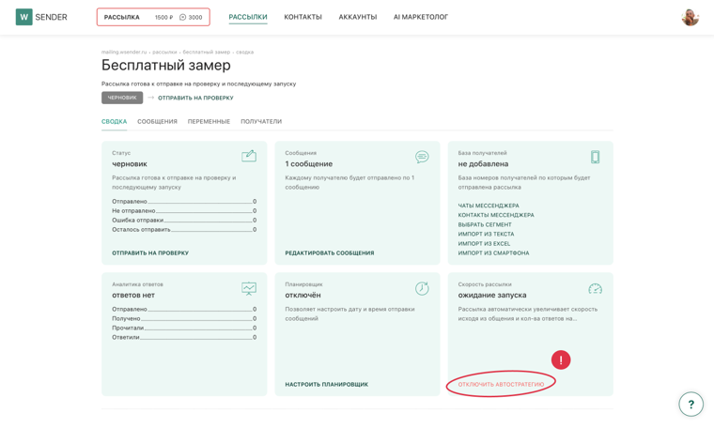Image resolution: width=714 pixels, height=428 pixels.
Task: Click the Осталось отправить row
Action: tap(184, 230)
